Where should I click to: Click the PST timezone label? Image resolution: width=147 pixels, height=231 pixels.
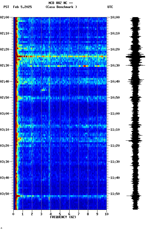click(6, 7)
